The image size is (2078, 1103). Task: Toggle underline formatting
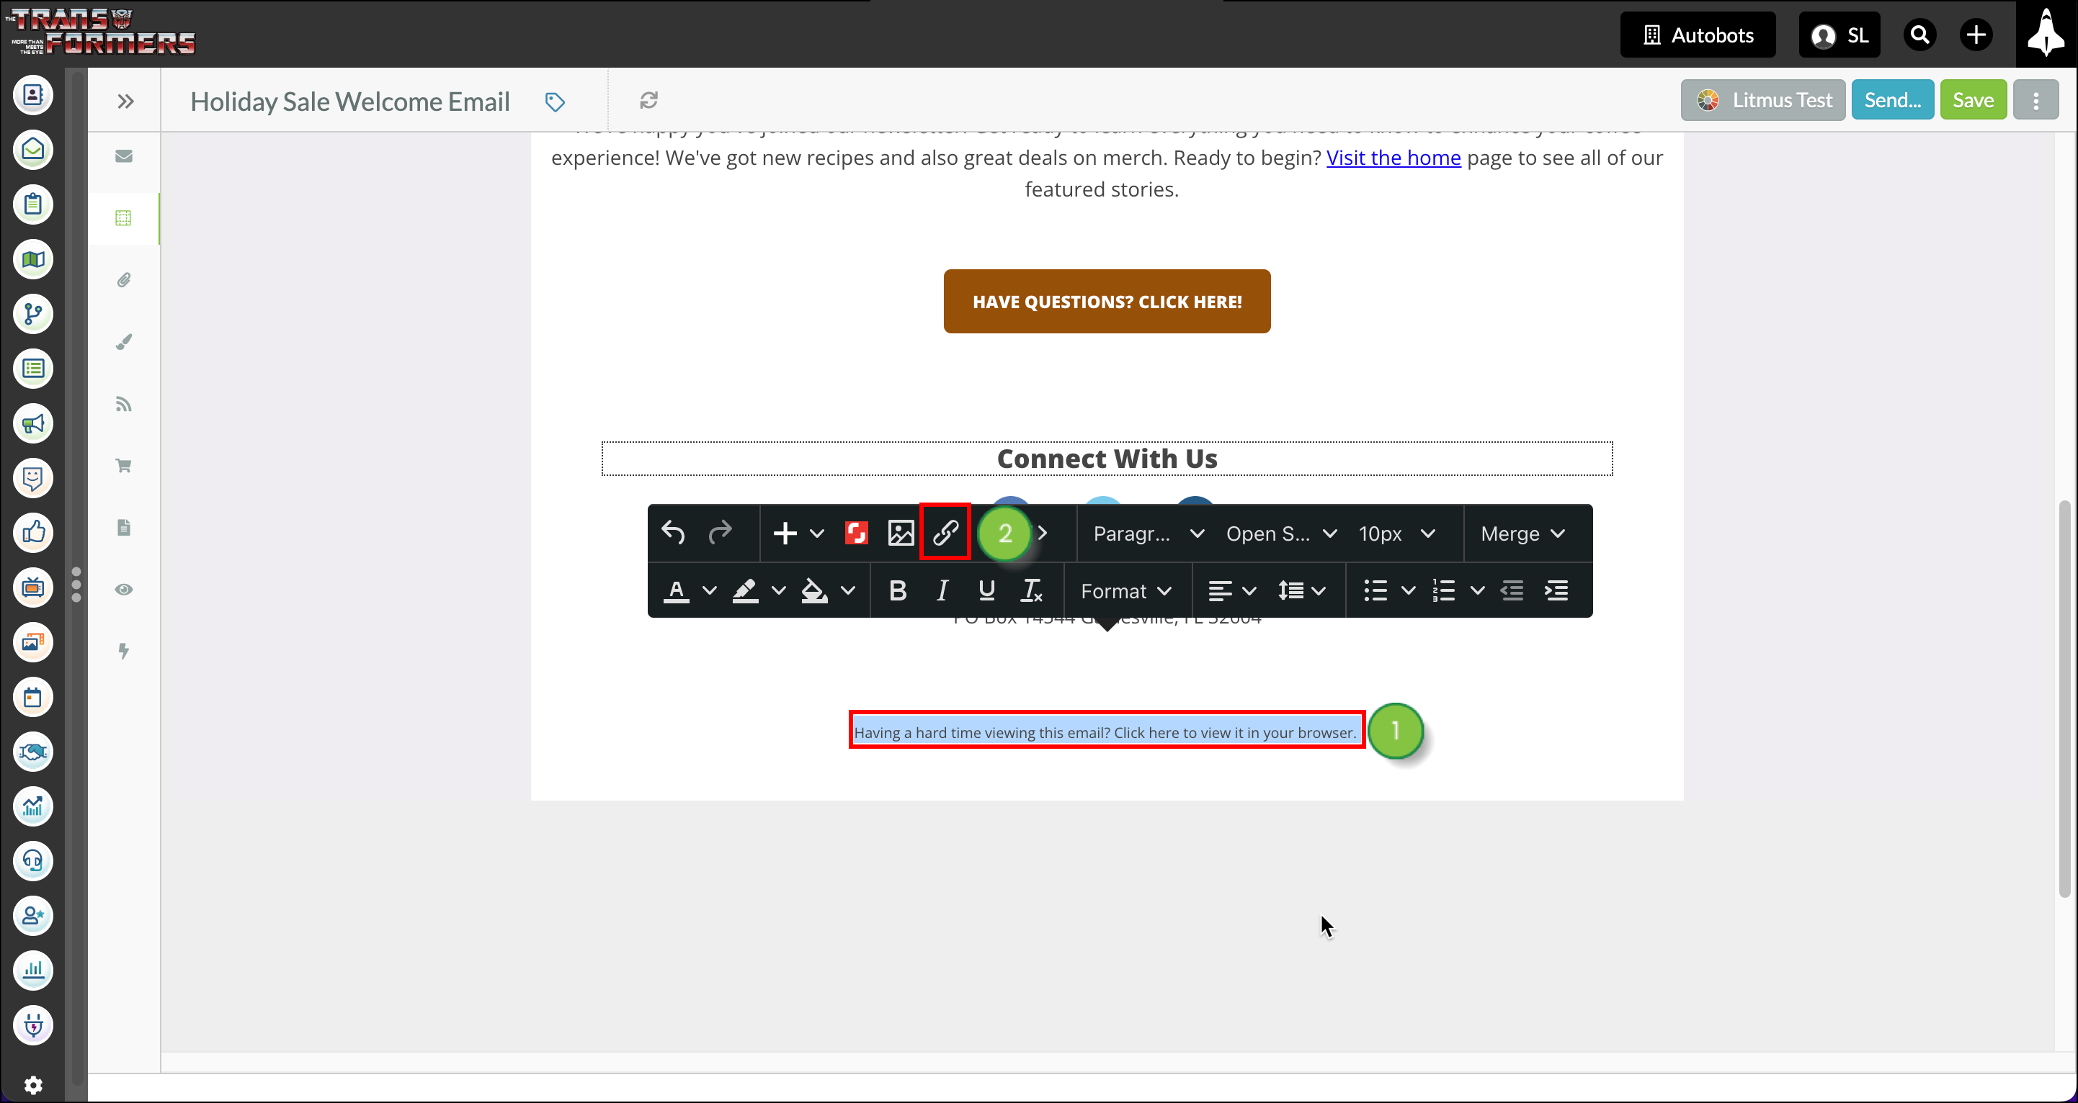(x=986, y=591)
